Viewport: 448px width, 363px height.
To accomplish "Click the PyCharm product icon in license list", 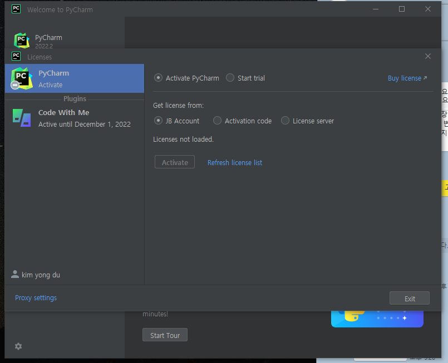I will pyautogui.click(x=22, y=78).
